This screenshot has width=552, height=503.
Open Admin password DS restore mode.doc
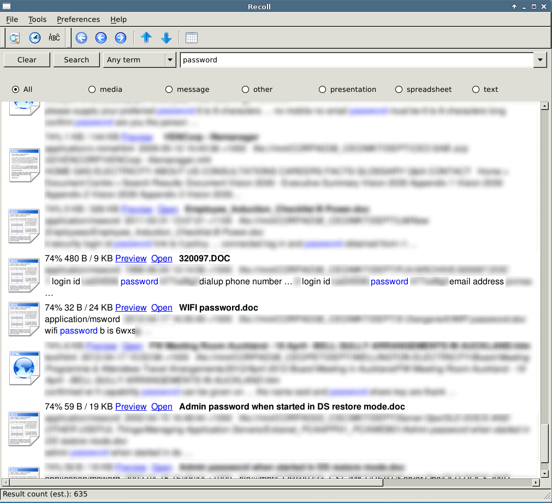click(x=162, y=406)
